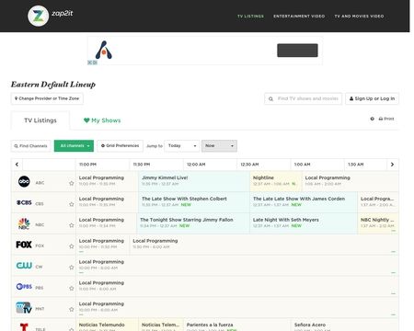Open Entertainment Video in top navigation
This screenshot has height=331, width=414.
pos(299,16)
